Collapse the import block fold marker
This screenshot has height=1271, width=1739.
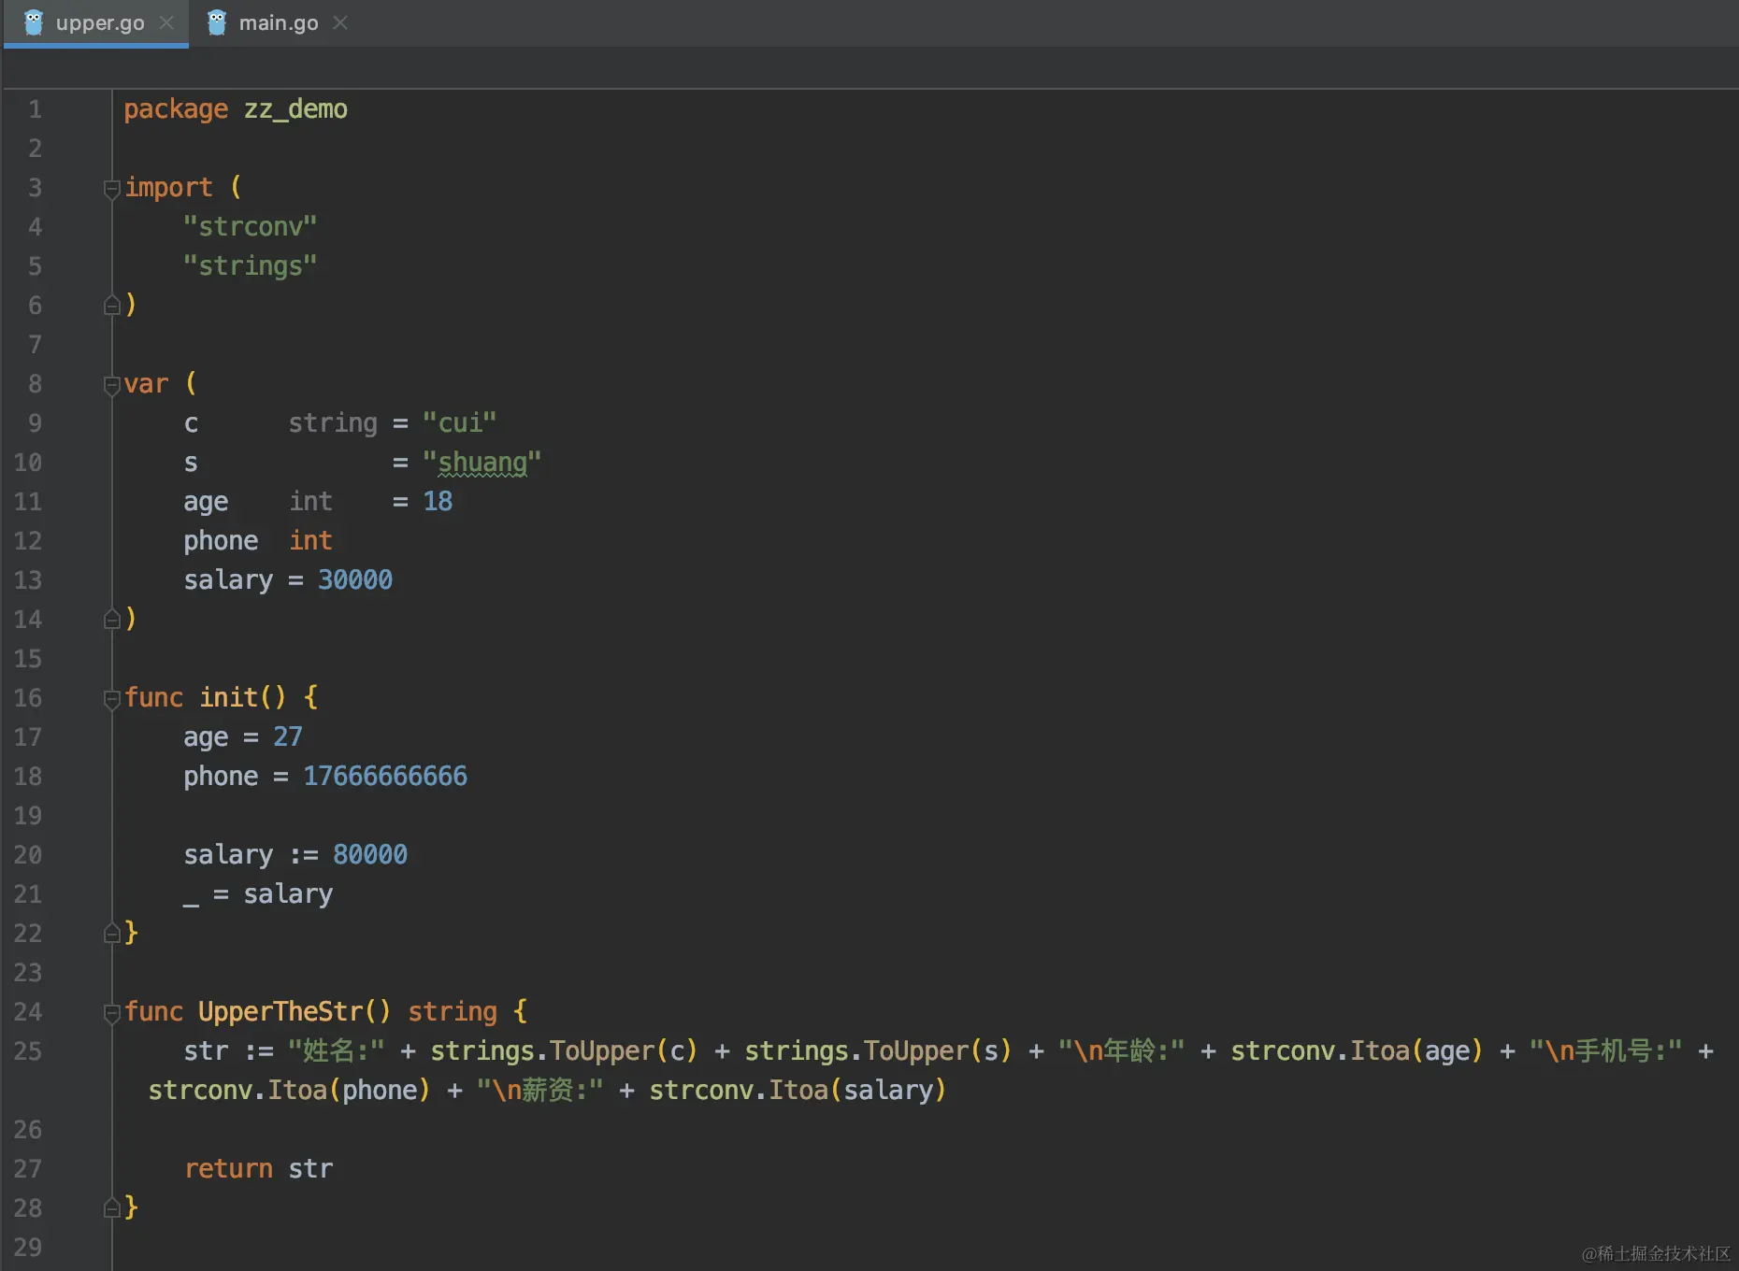[111, 188]
